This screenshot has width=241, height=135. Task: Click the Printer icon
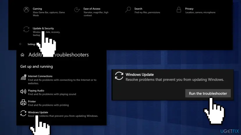[23, 102]
